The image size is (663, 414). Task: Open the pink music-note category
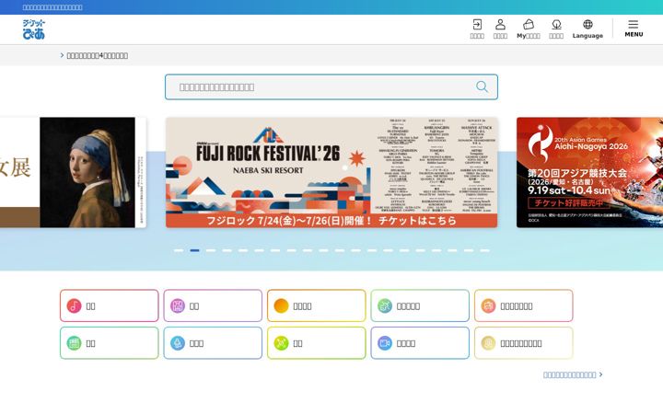pyautogui.click(x=109, y=305)
